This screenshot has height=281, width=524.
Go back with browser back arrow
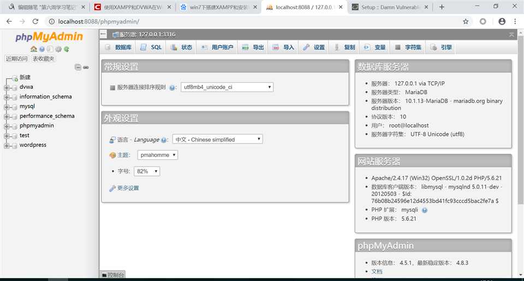click(9, 21)
